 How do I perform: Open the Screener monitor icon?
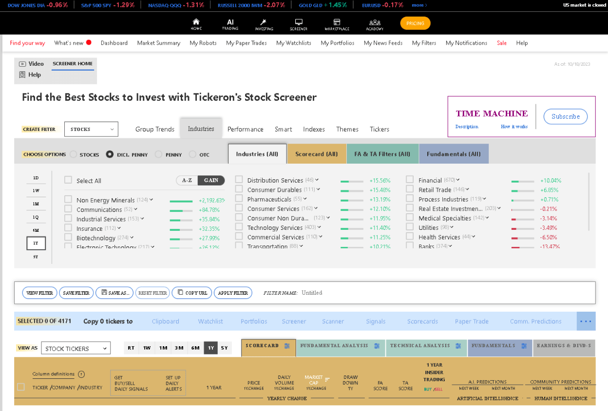(299, 22)
